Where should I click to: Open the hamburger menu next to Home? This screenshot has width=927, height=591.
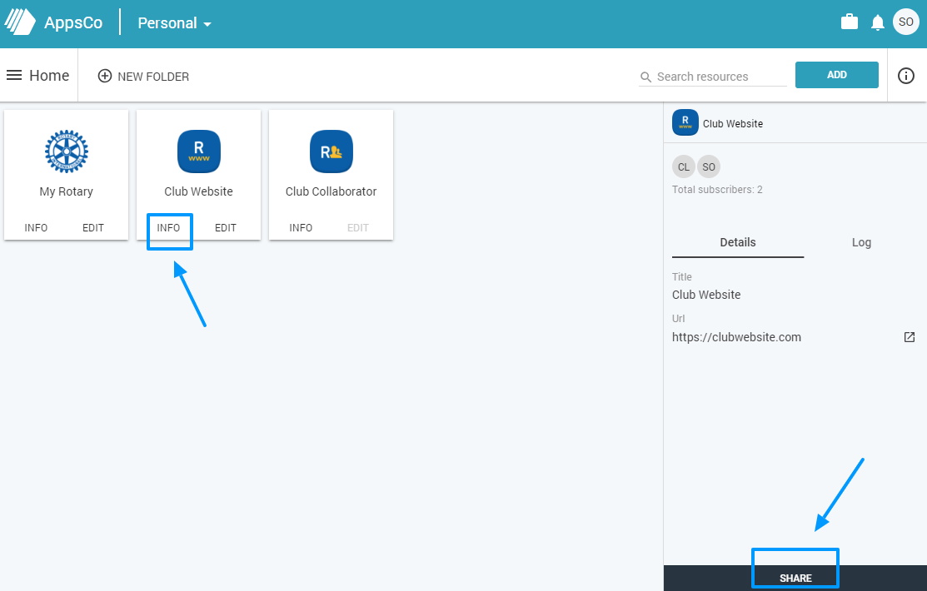(14, 76)
